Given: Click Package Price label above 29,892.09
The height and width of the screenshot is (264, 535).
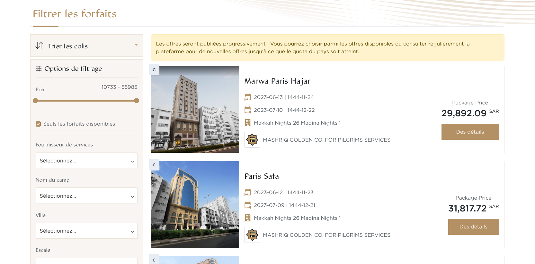Looking at the screenshot, I should pos(470,103).
